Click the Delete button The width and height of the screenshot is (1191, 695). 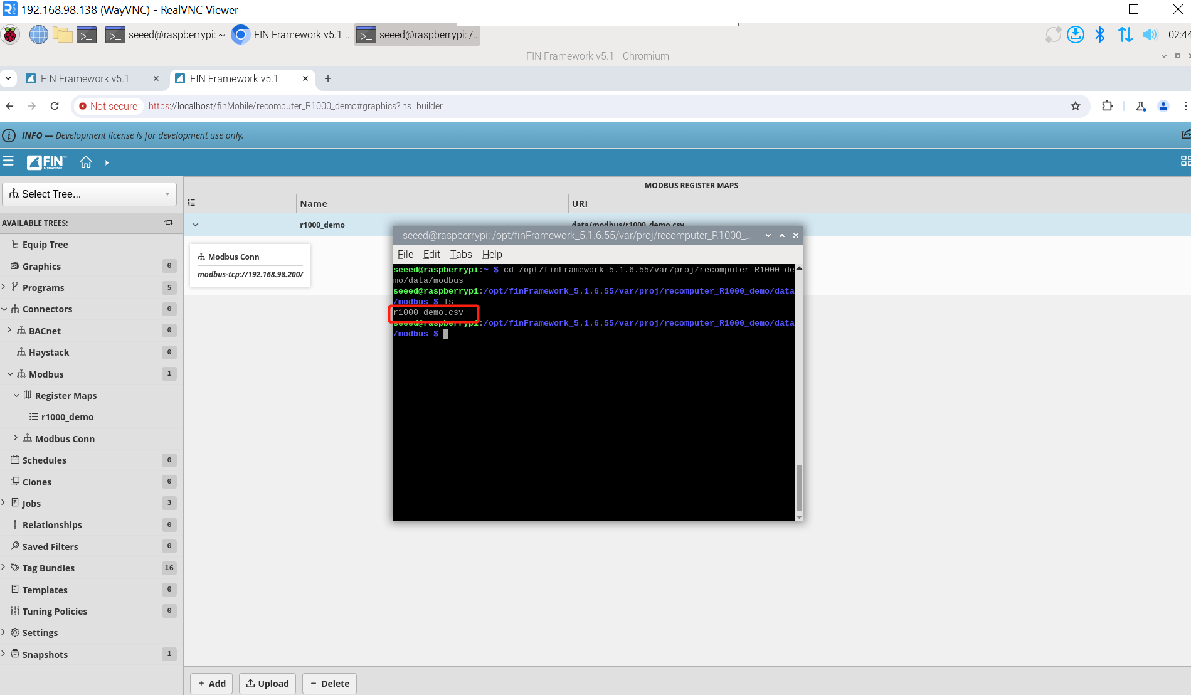(329, 683)
